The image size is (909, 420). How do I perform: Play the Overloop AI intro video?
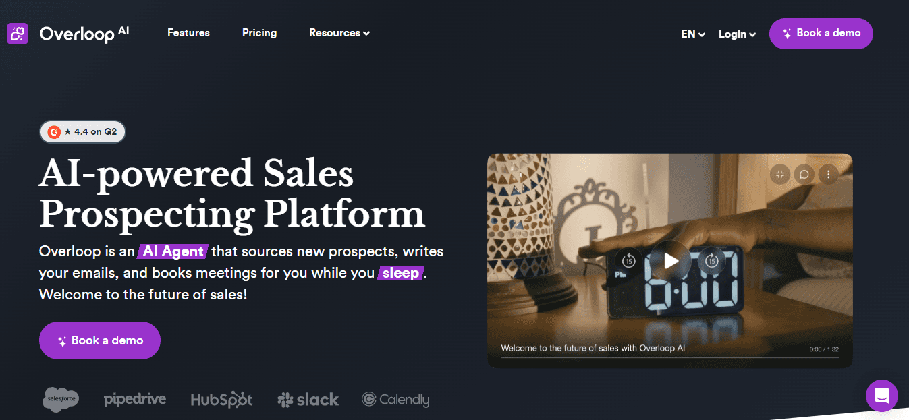point(670,260)
